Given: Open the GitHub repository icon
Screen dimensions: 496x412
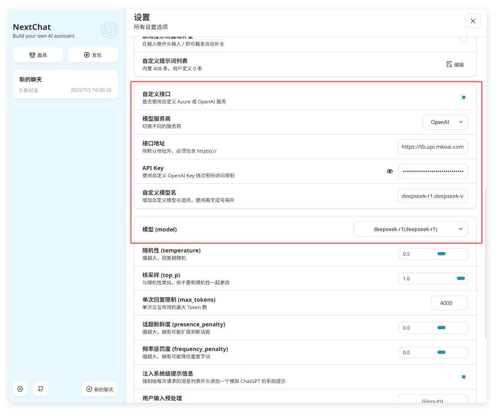Looking at the screenshot, I should click(x=41, y=389).
